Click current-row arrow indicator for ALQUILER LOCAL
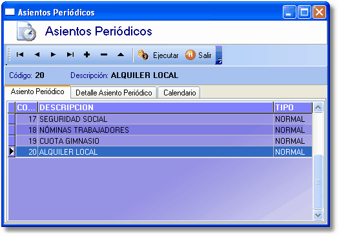339x236 pixels. [x=12, y=152]
